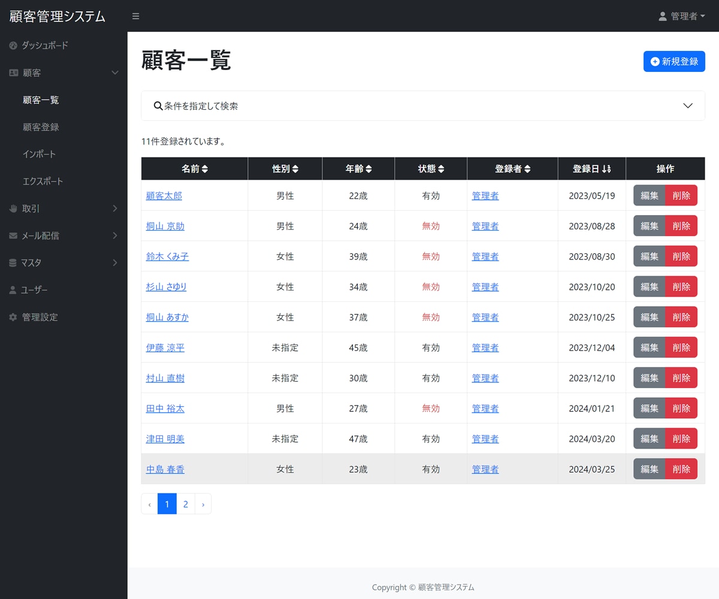Expand the 取引 sidebar menu chevron

pyautogui.click(x=115, y=208)
